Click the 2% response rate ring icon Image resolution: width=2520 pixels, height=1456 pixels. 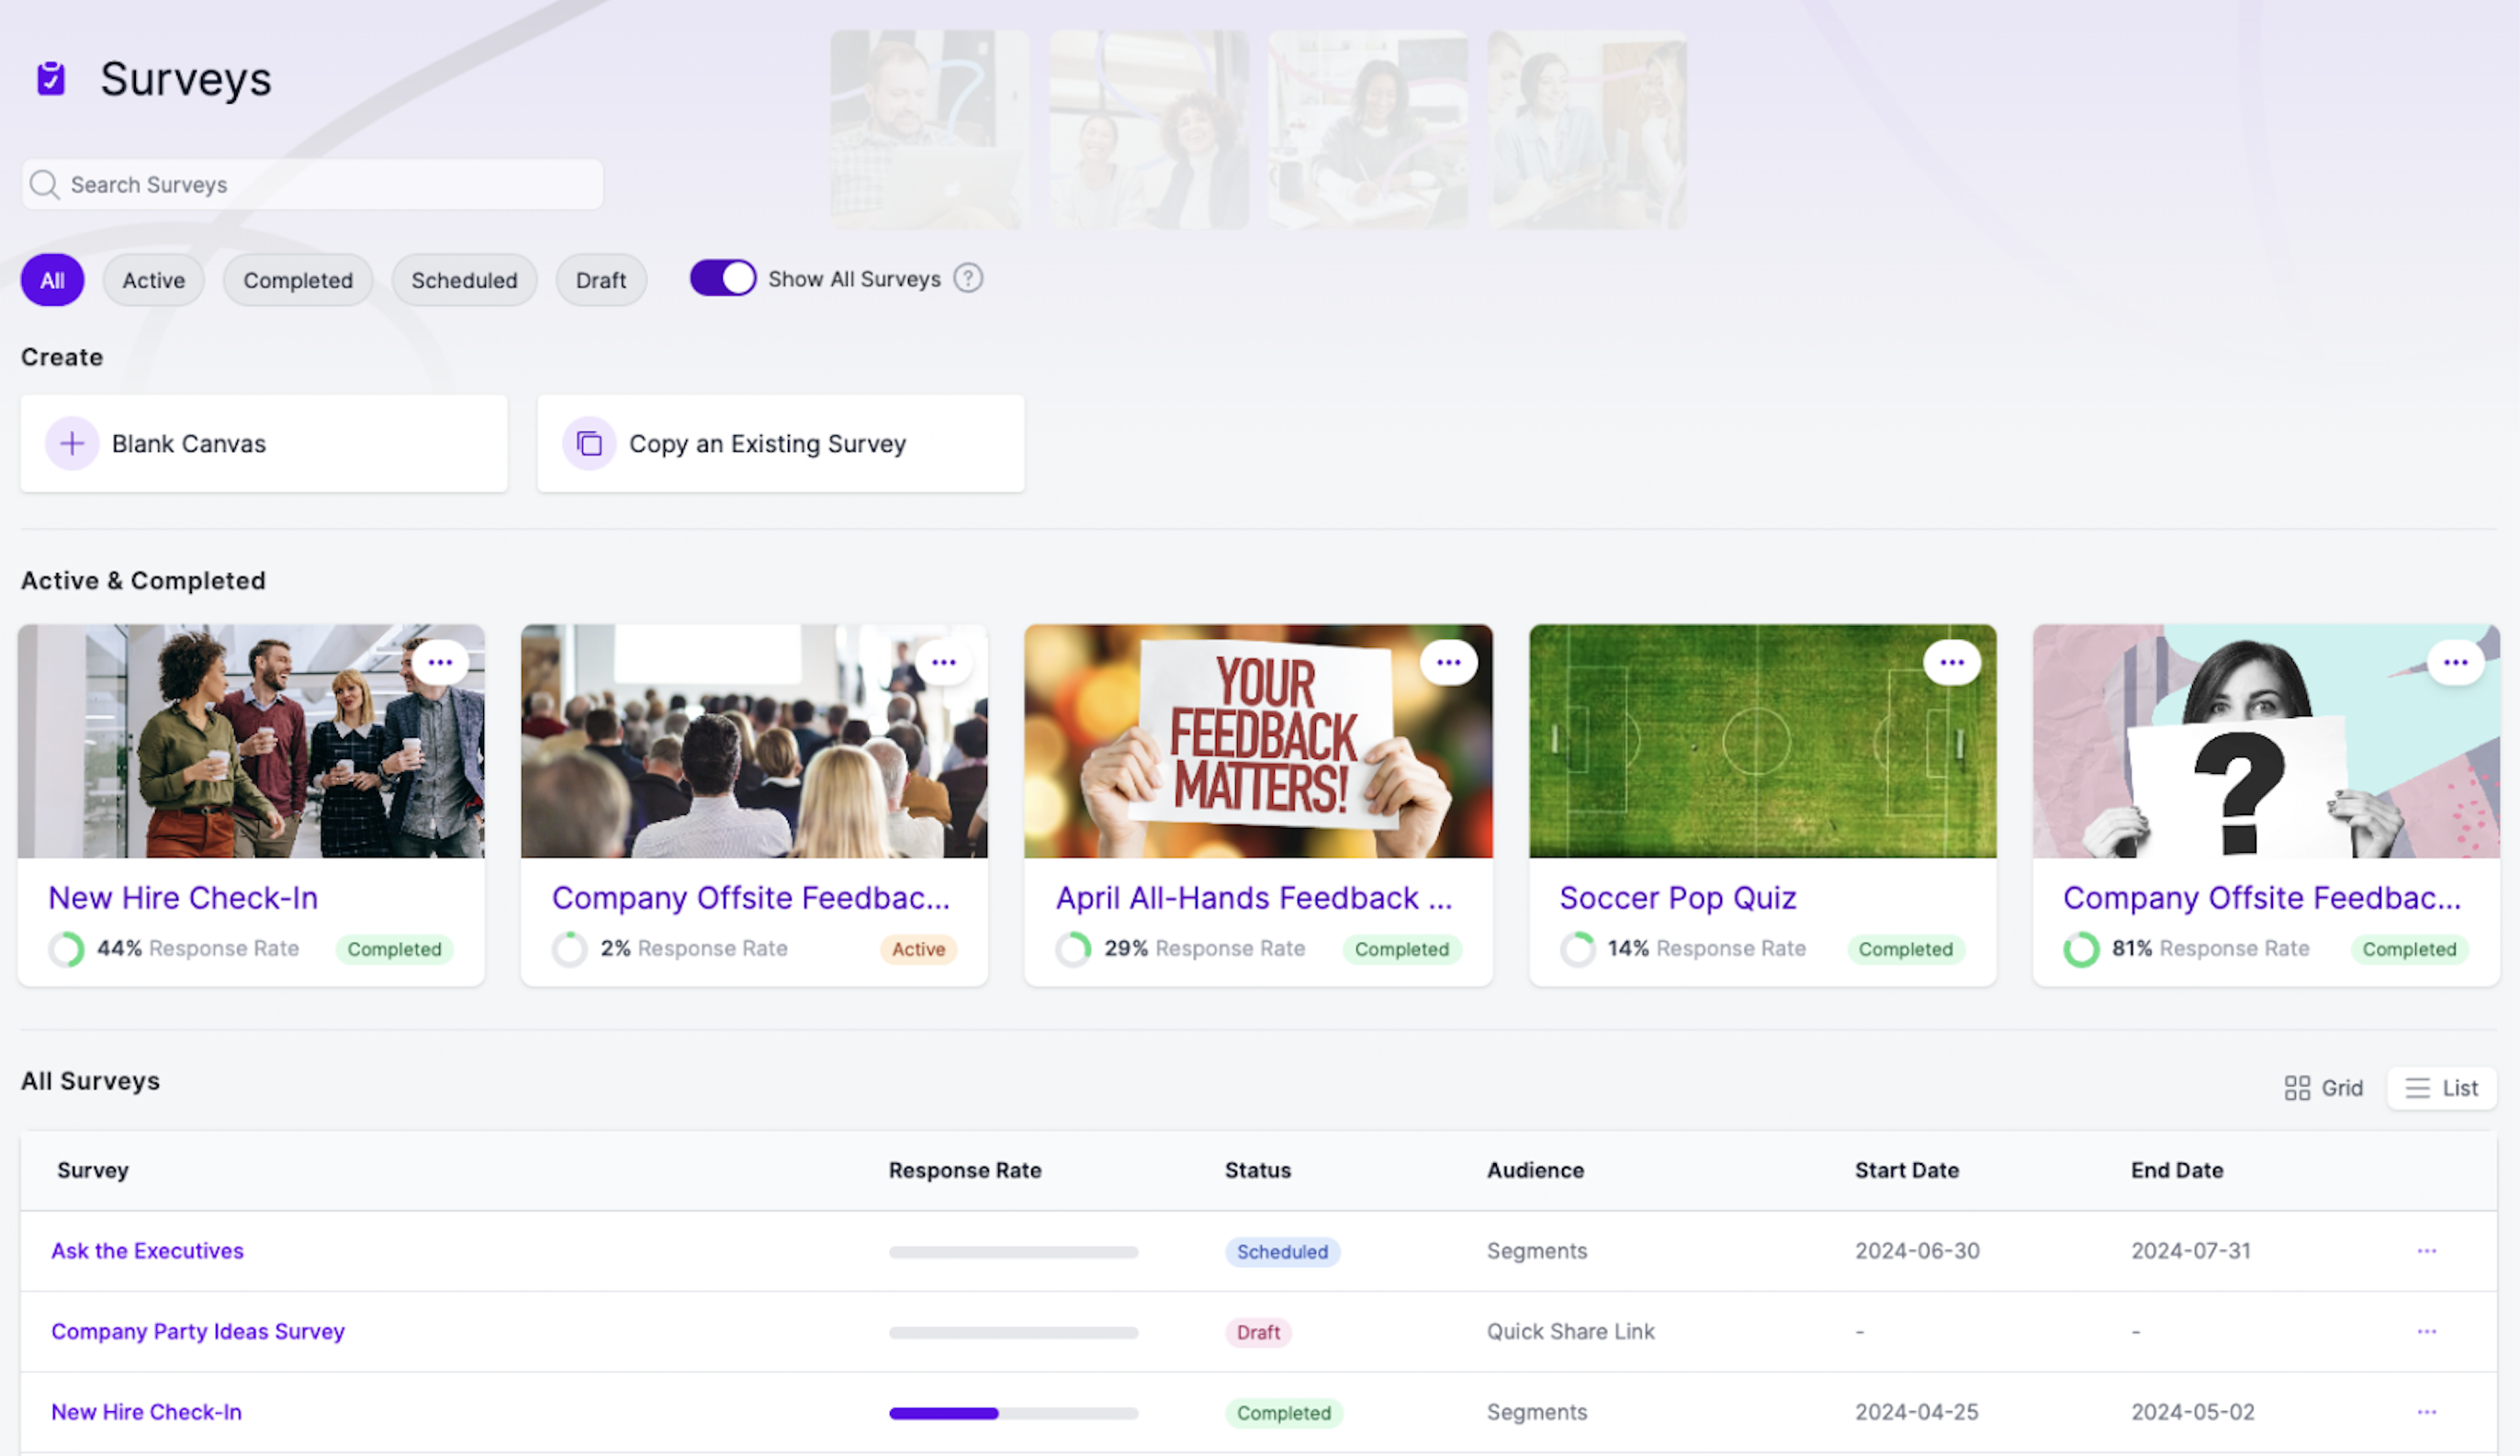(x=570, y=949)
